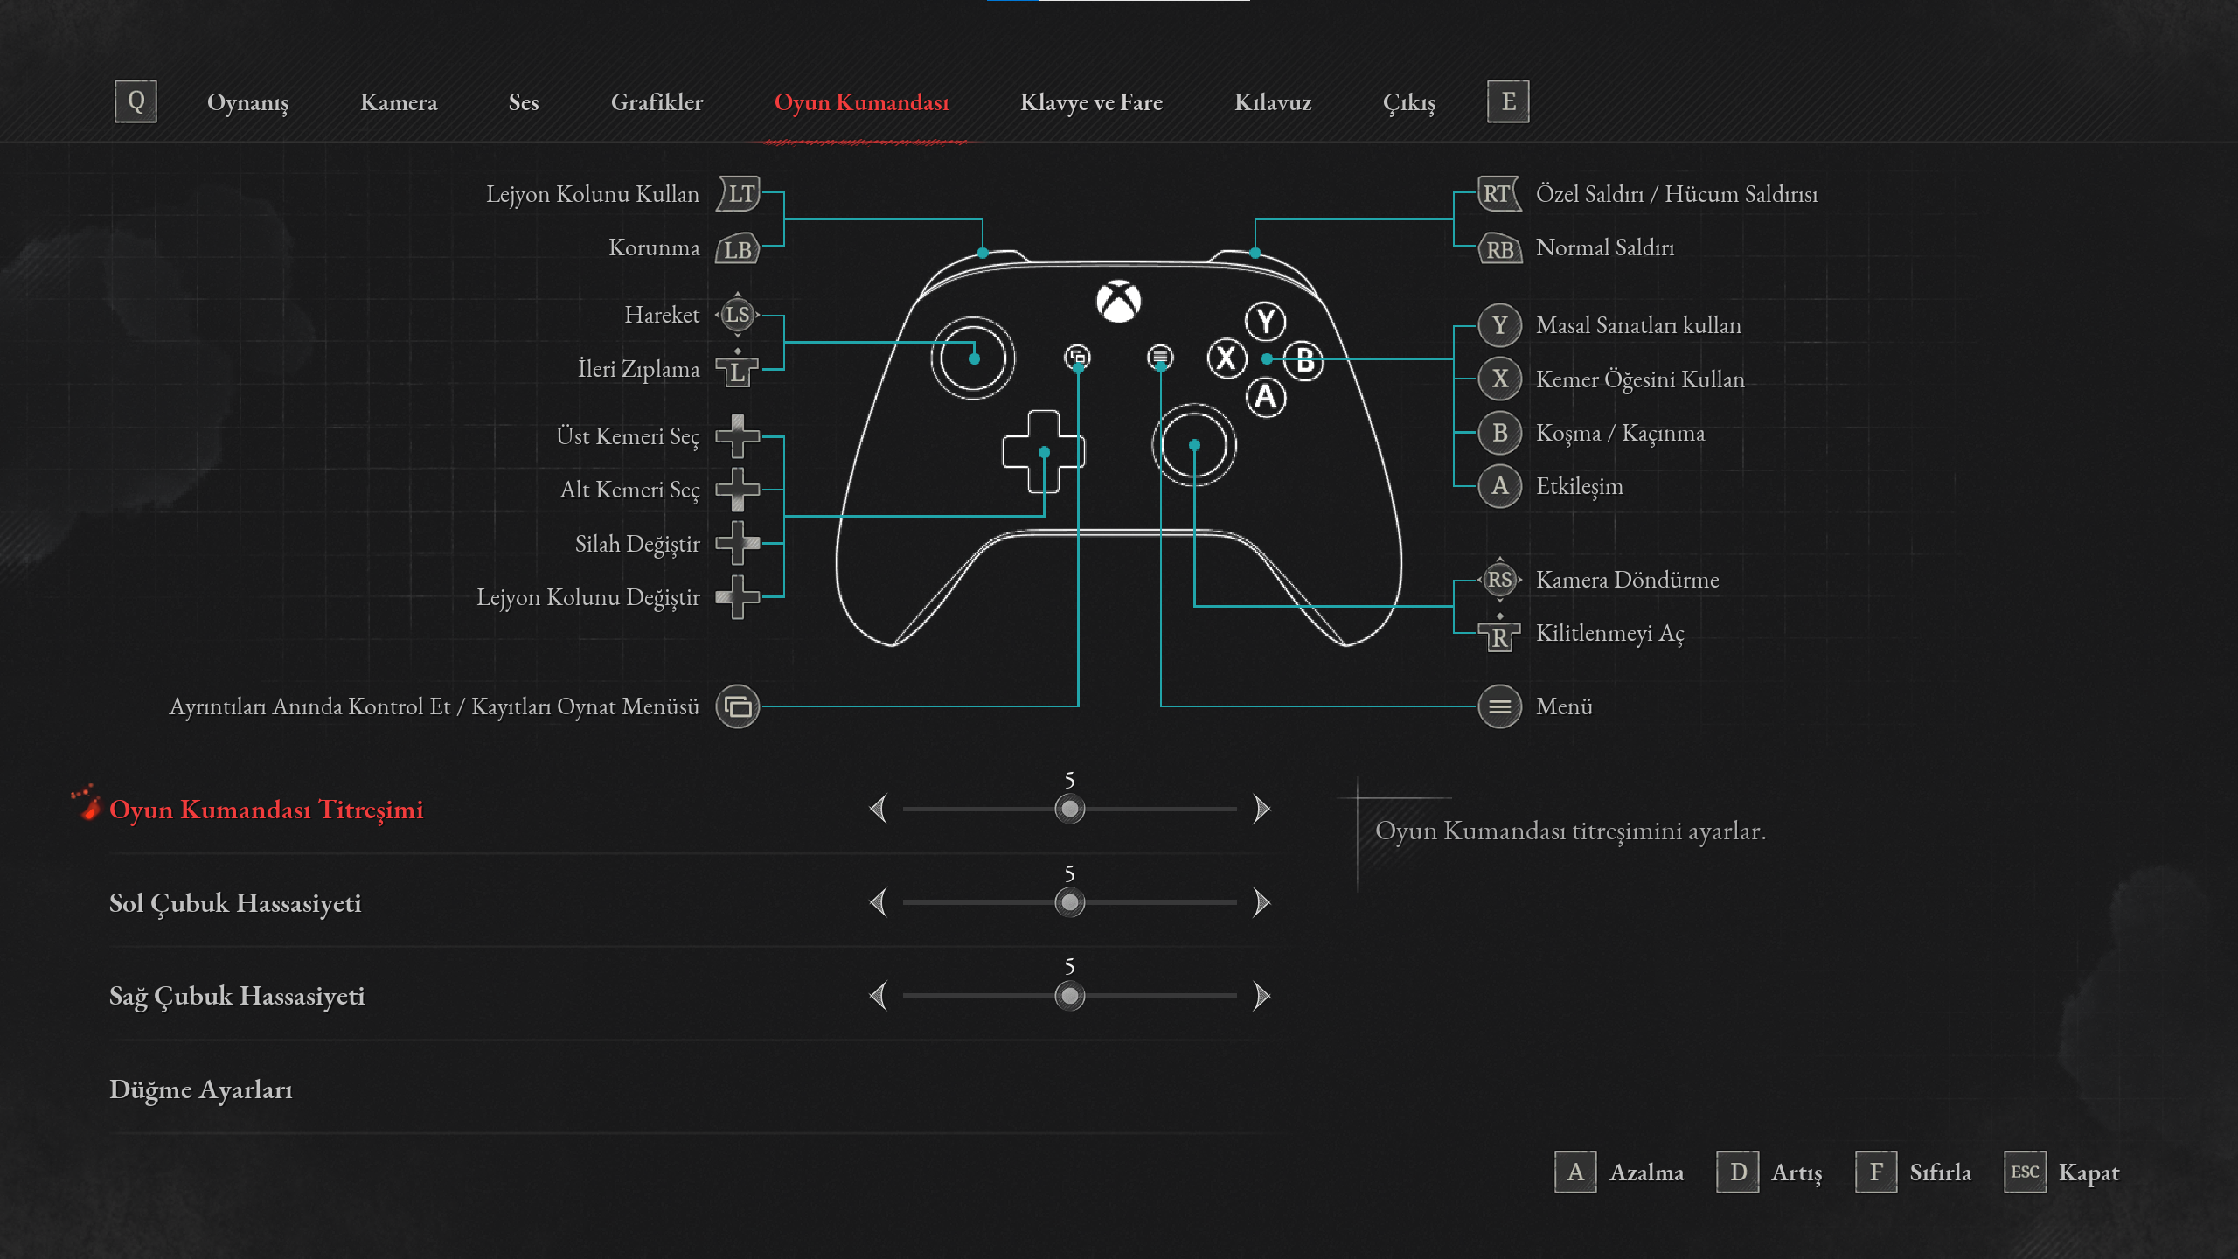The width and height of the screenshot is (2238, 1259).
Task: Click D-pad icon beside Lejyon Kolunu Değiştir
Action: point(738,597)
